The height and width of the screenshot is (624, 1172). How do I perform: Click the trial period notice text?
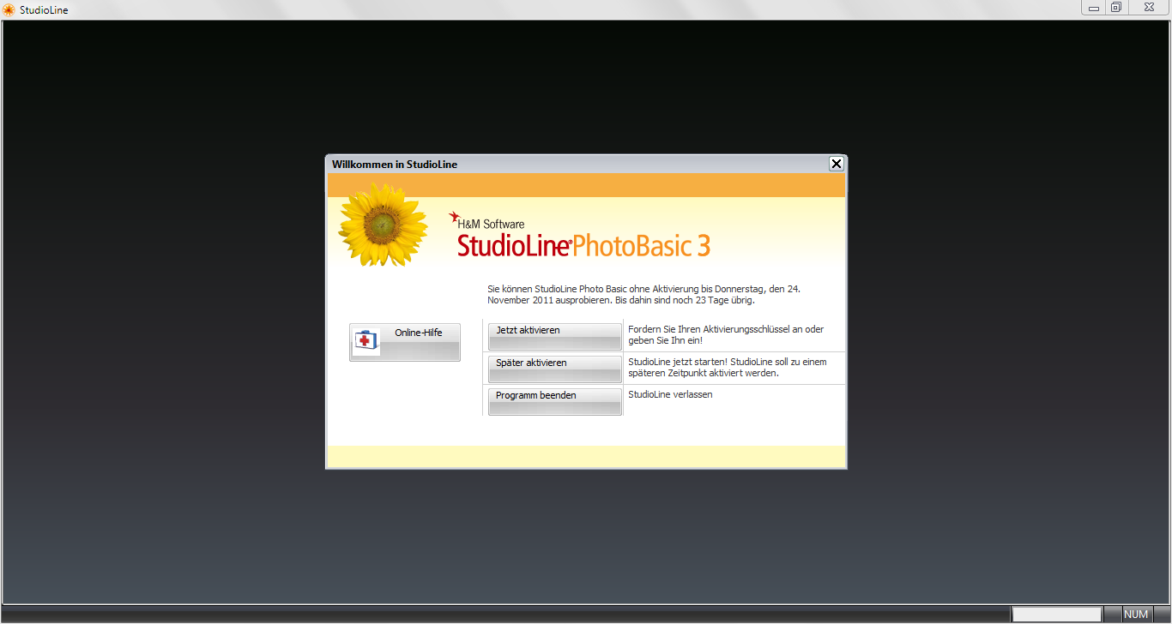(643, 295)
